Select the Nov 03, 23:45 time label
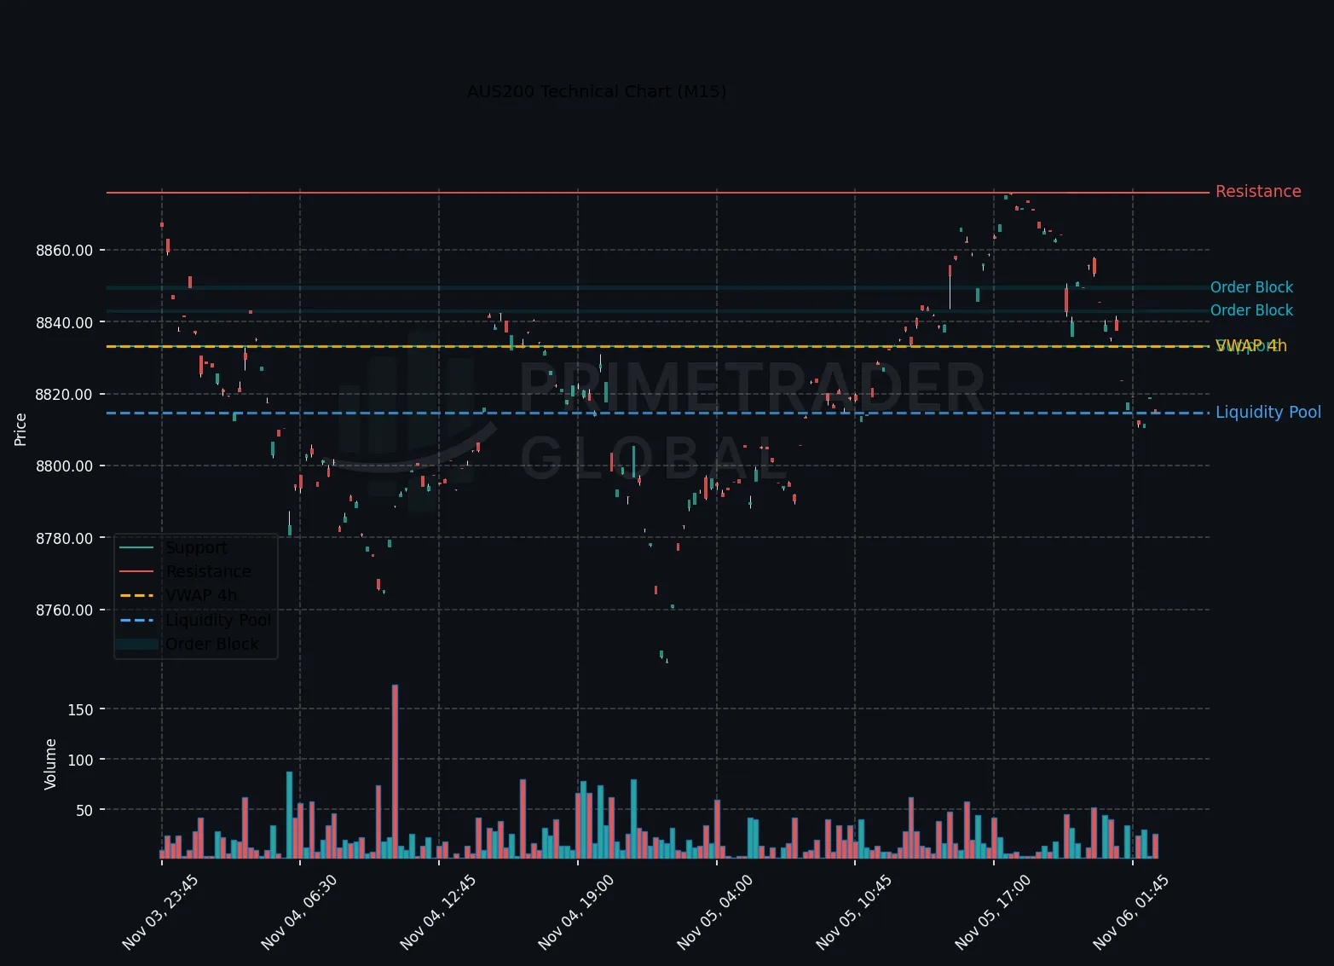The height and width of the screenshot is (966, 1334). pos(159,911)
